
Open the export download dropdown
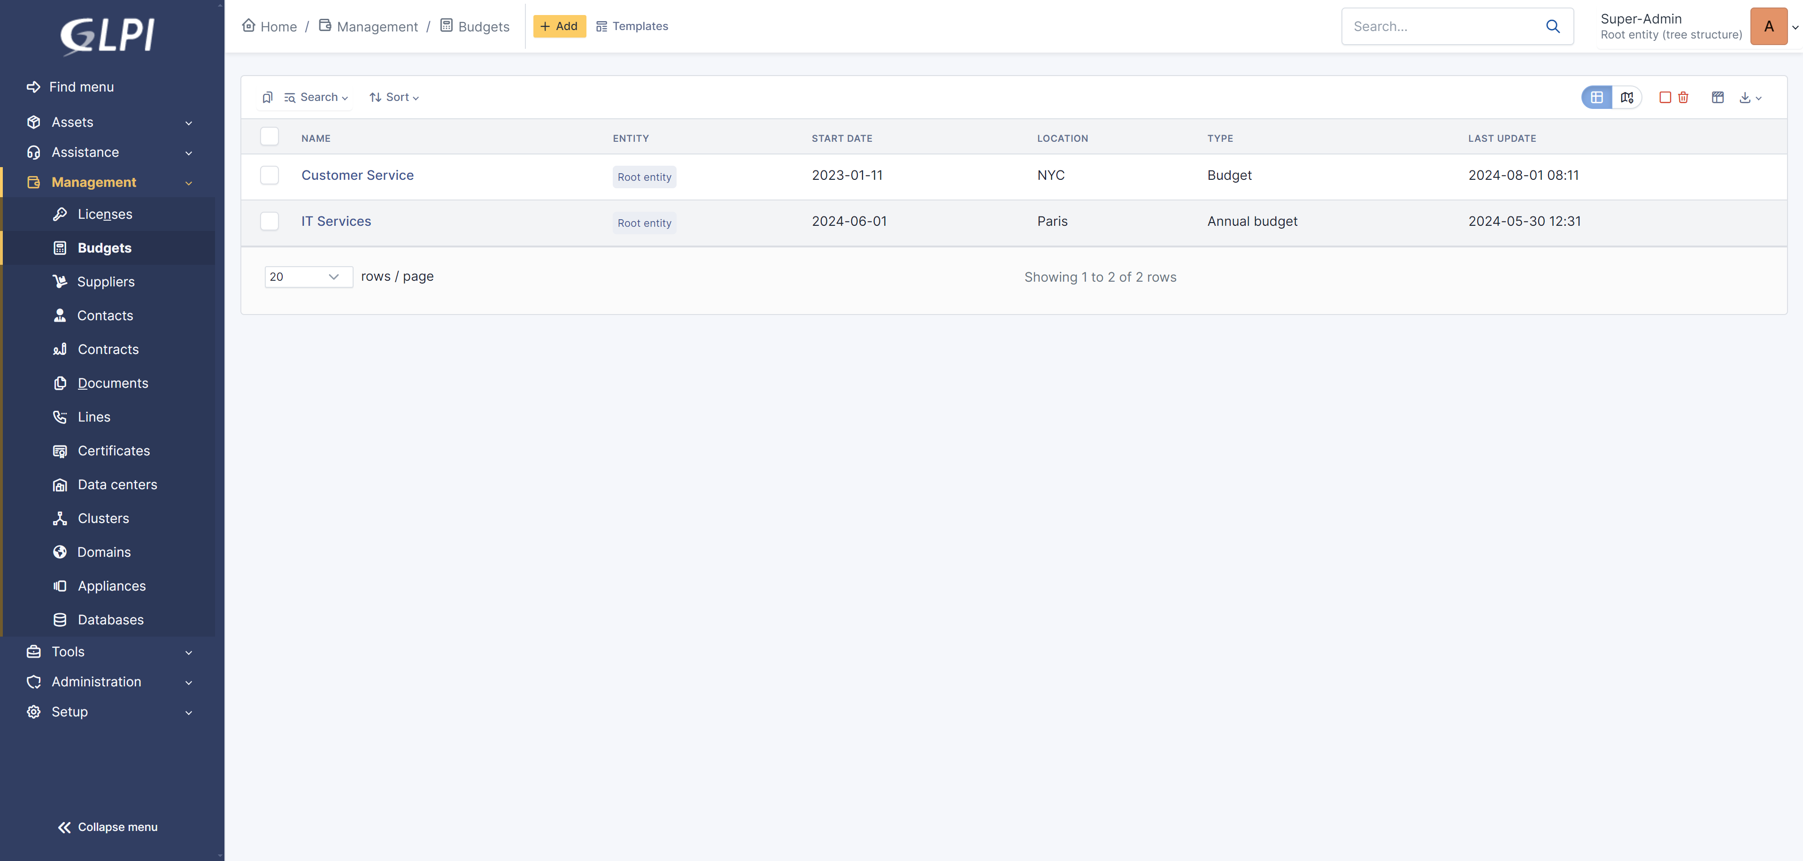[x=1750, y=97]
